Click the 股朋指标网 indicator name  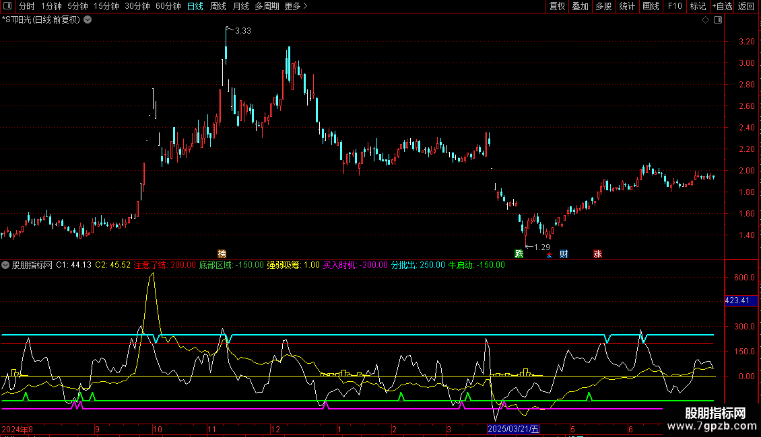coord(32,265)
